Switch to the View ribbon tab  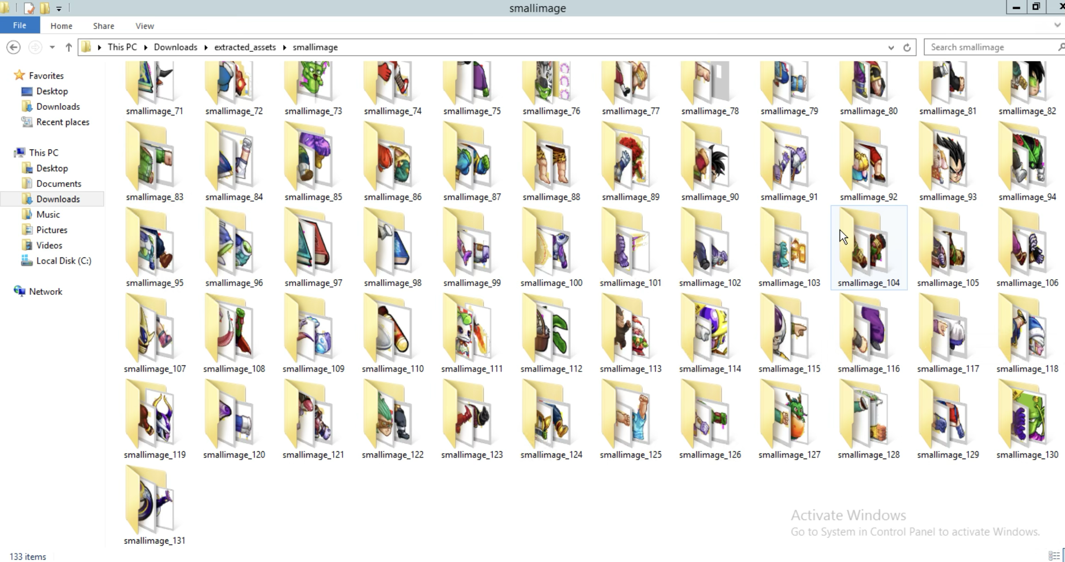(x=145, y=26)
